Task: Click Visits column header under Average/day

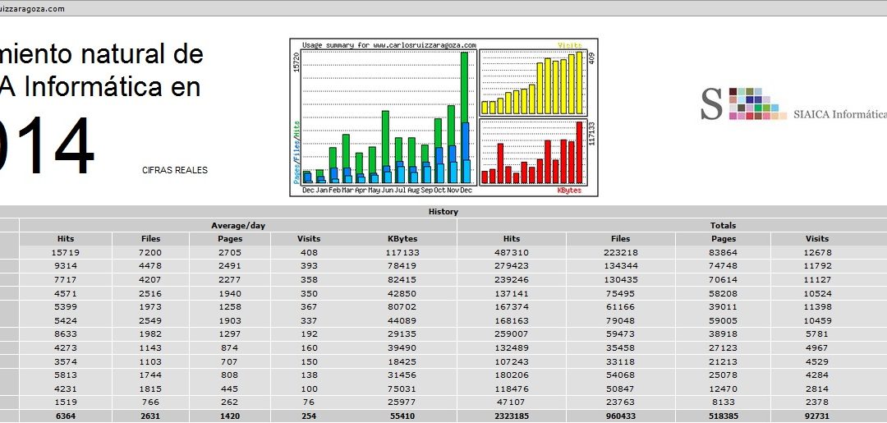Action: pos(309,239)
